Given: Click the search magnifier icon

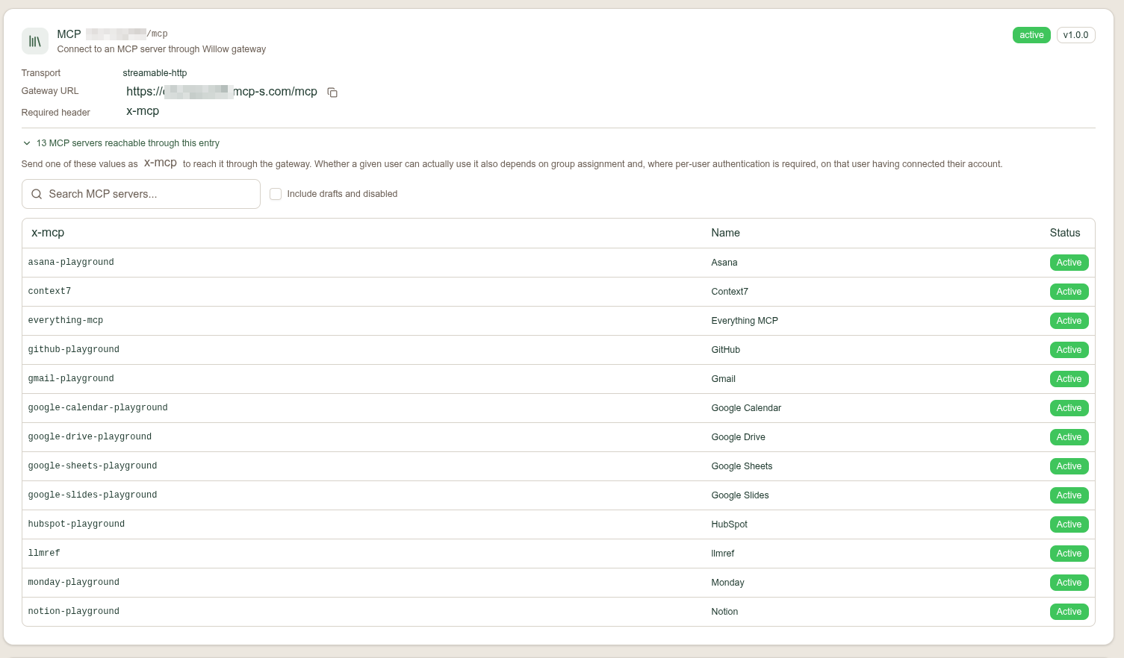Looking at the screenshot, I should pyautogui.click(x=37, y=194).
